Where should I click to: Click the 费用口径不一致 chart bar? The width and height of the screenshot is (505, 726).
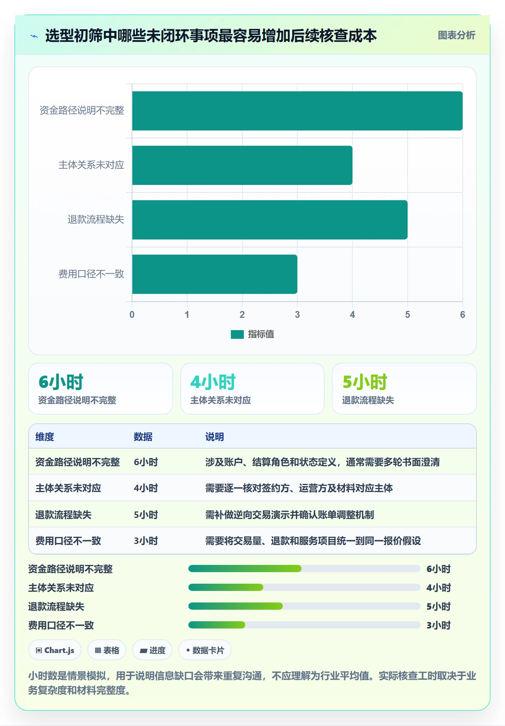(215, 274)
